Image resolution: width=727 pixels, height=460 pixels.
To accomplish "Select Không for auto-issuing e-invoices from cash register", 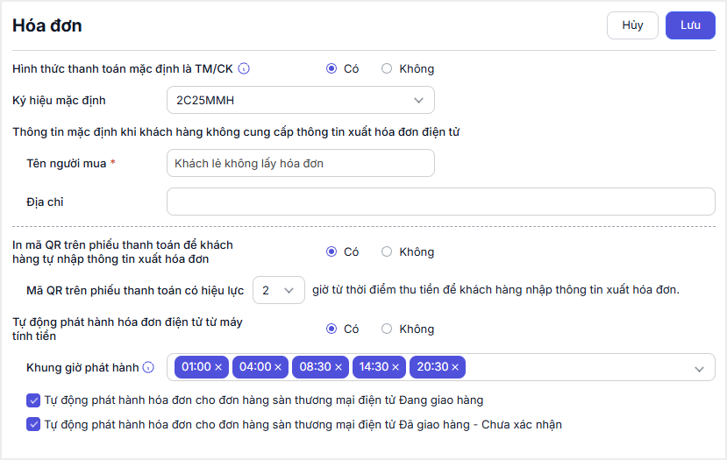I will [387, 329].
